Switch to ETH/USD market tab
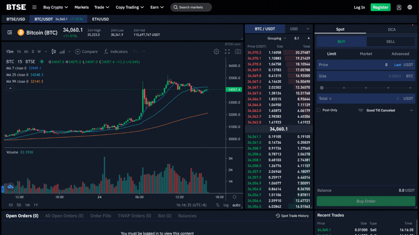This screenshot has width=419, height=235. pos(100,19)
